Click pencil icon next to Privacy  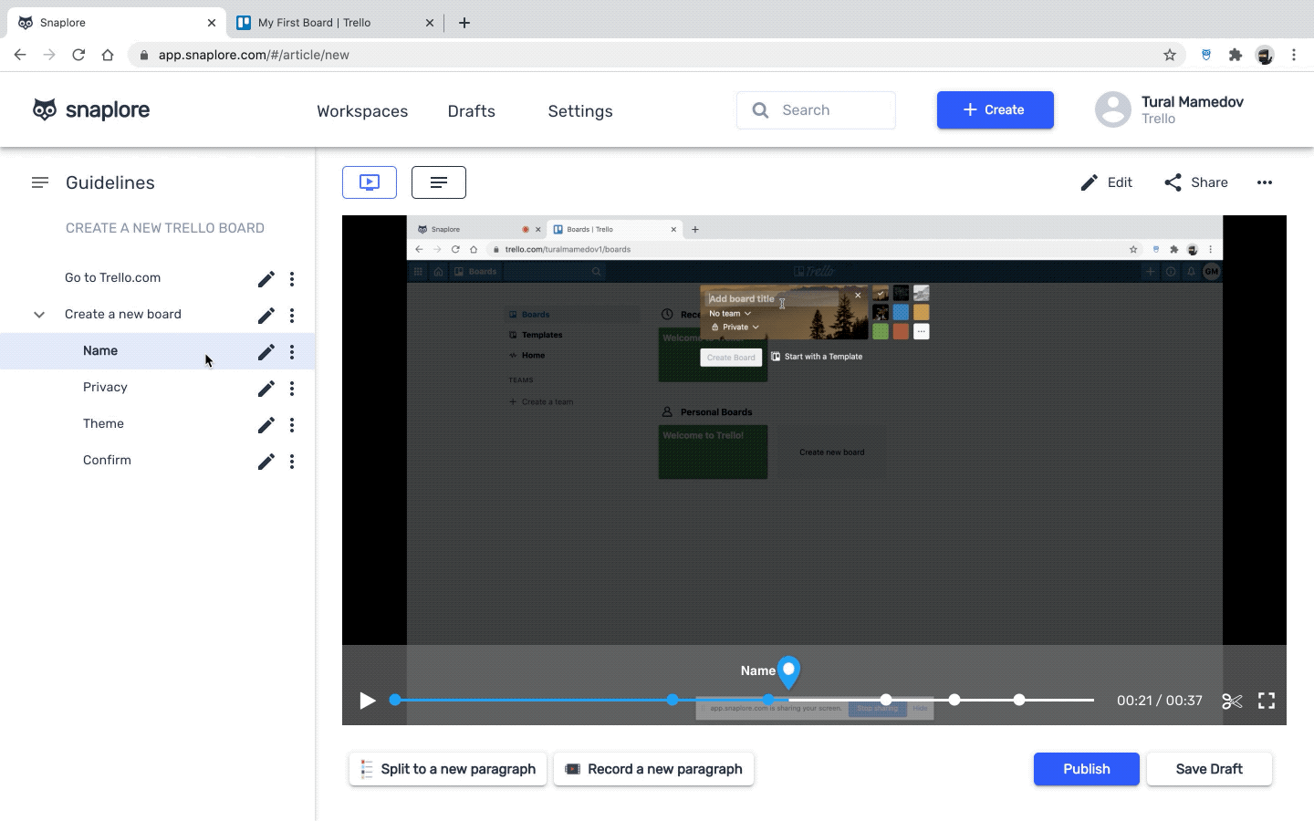click(x=266, y=389)
